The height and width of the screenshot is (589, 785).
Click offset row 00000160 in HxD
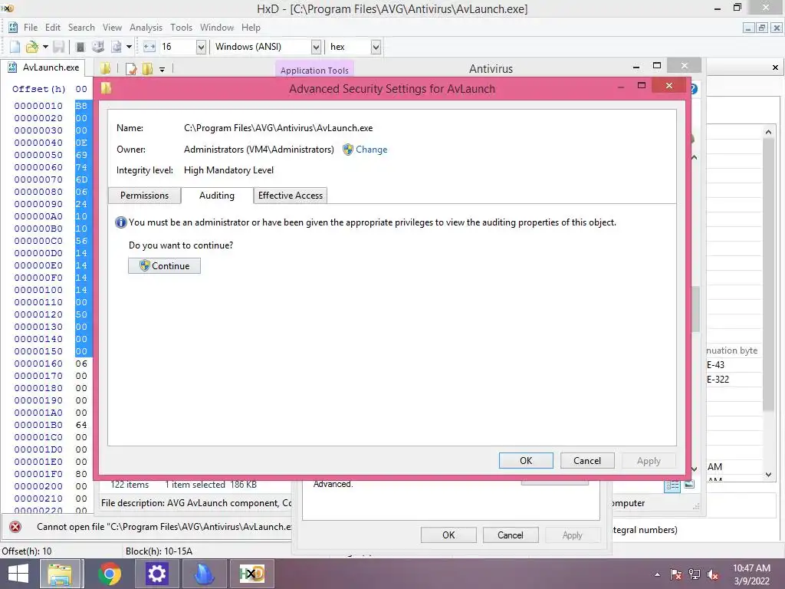point(38,364)
